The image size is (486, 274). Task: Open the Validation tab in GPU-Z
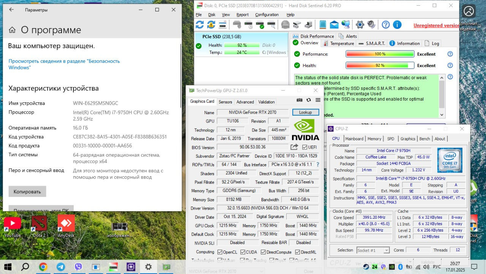coord(267,102)
